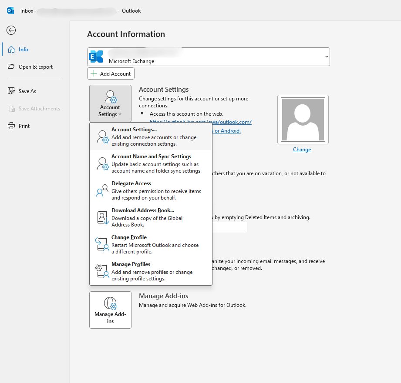Click the Add Account button

[x=111, y=73]
